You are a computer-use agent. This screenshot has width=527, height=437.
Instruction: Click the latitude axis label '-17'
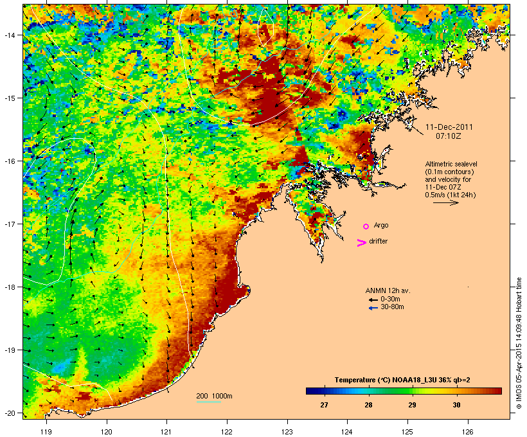point(9,224)
